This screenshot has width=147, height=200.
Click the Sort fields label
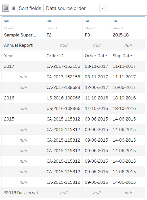[x=30, y=8]
